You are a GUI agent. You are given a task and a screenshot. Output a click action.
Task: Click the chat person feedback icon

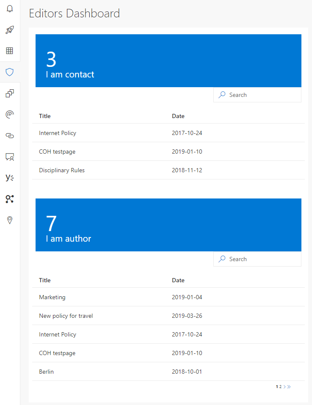click(x=10, y=157)
